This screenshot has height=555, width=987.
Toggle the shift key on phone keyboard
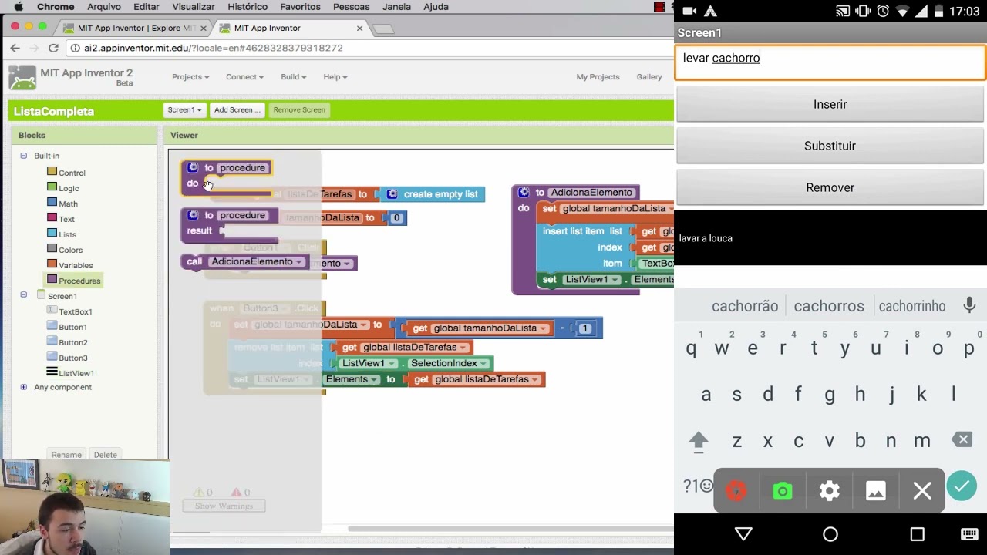699,440
